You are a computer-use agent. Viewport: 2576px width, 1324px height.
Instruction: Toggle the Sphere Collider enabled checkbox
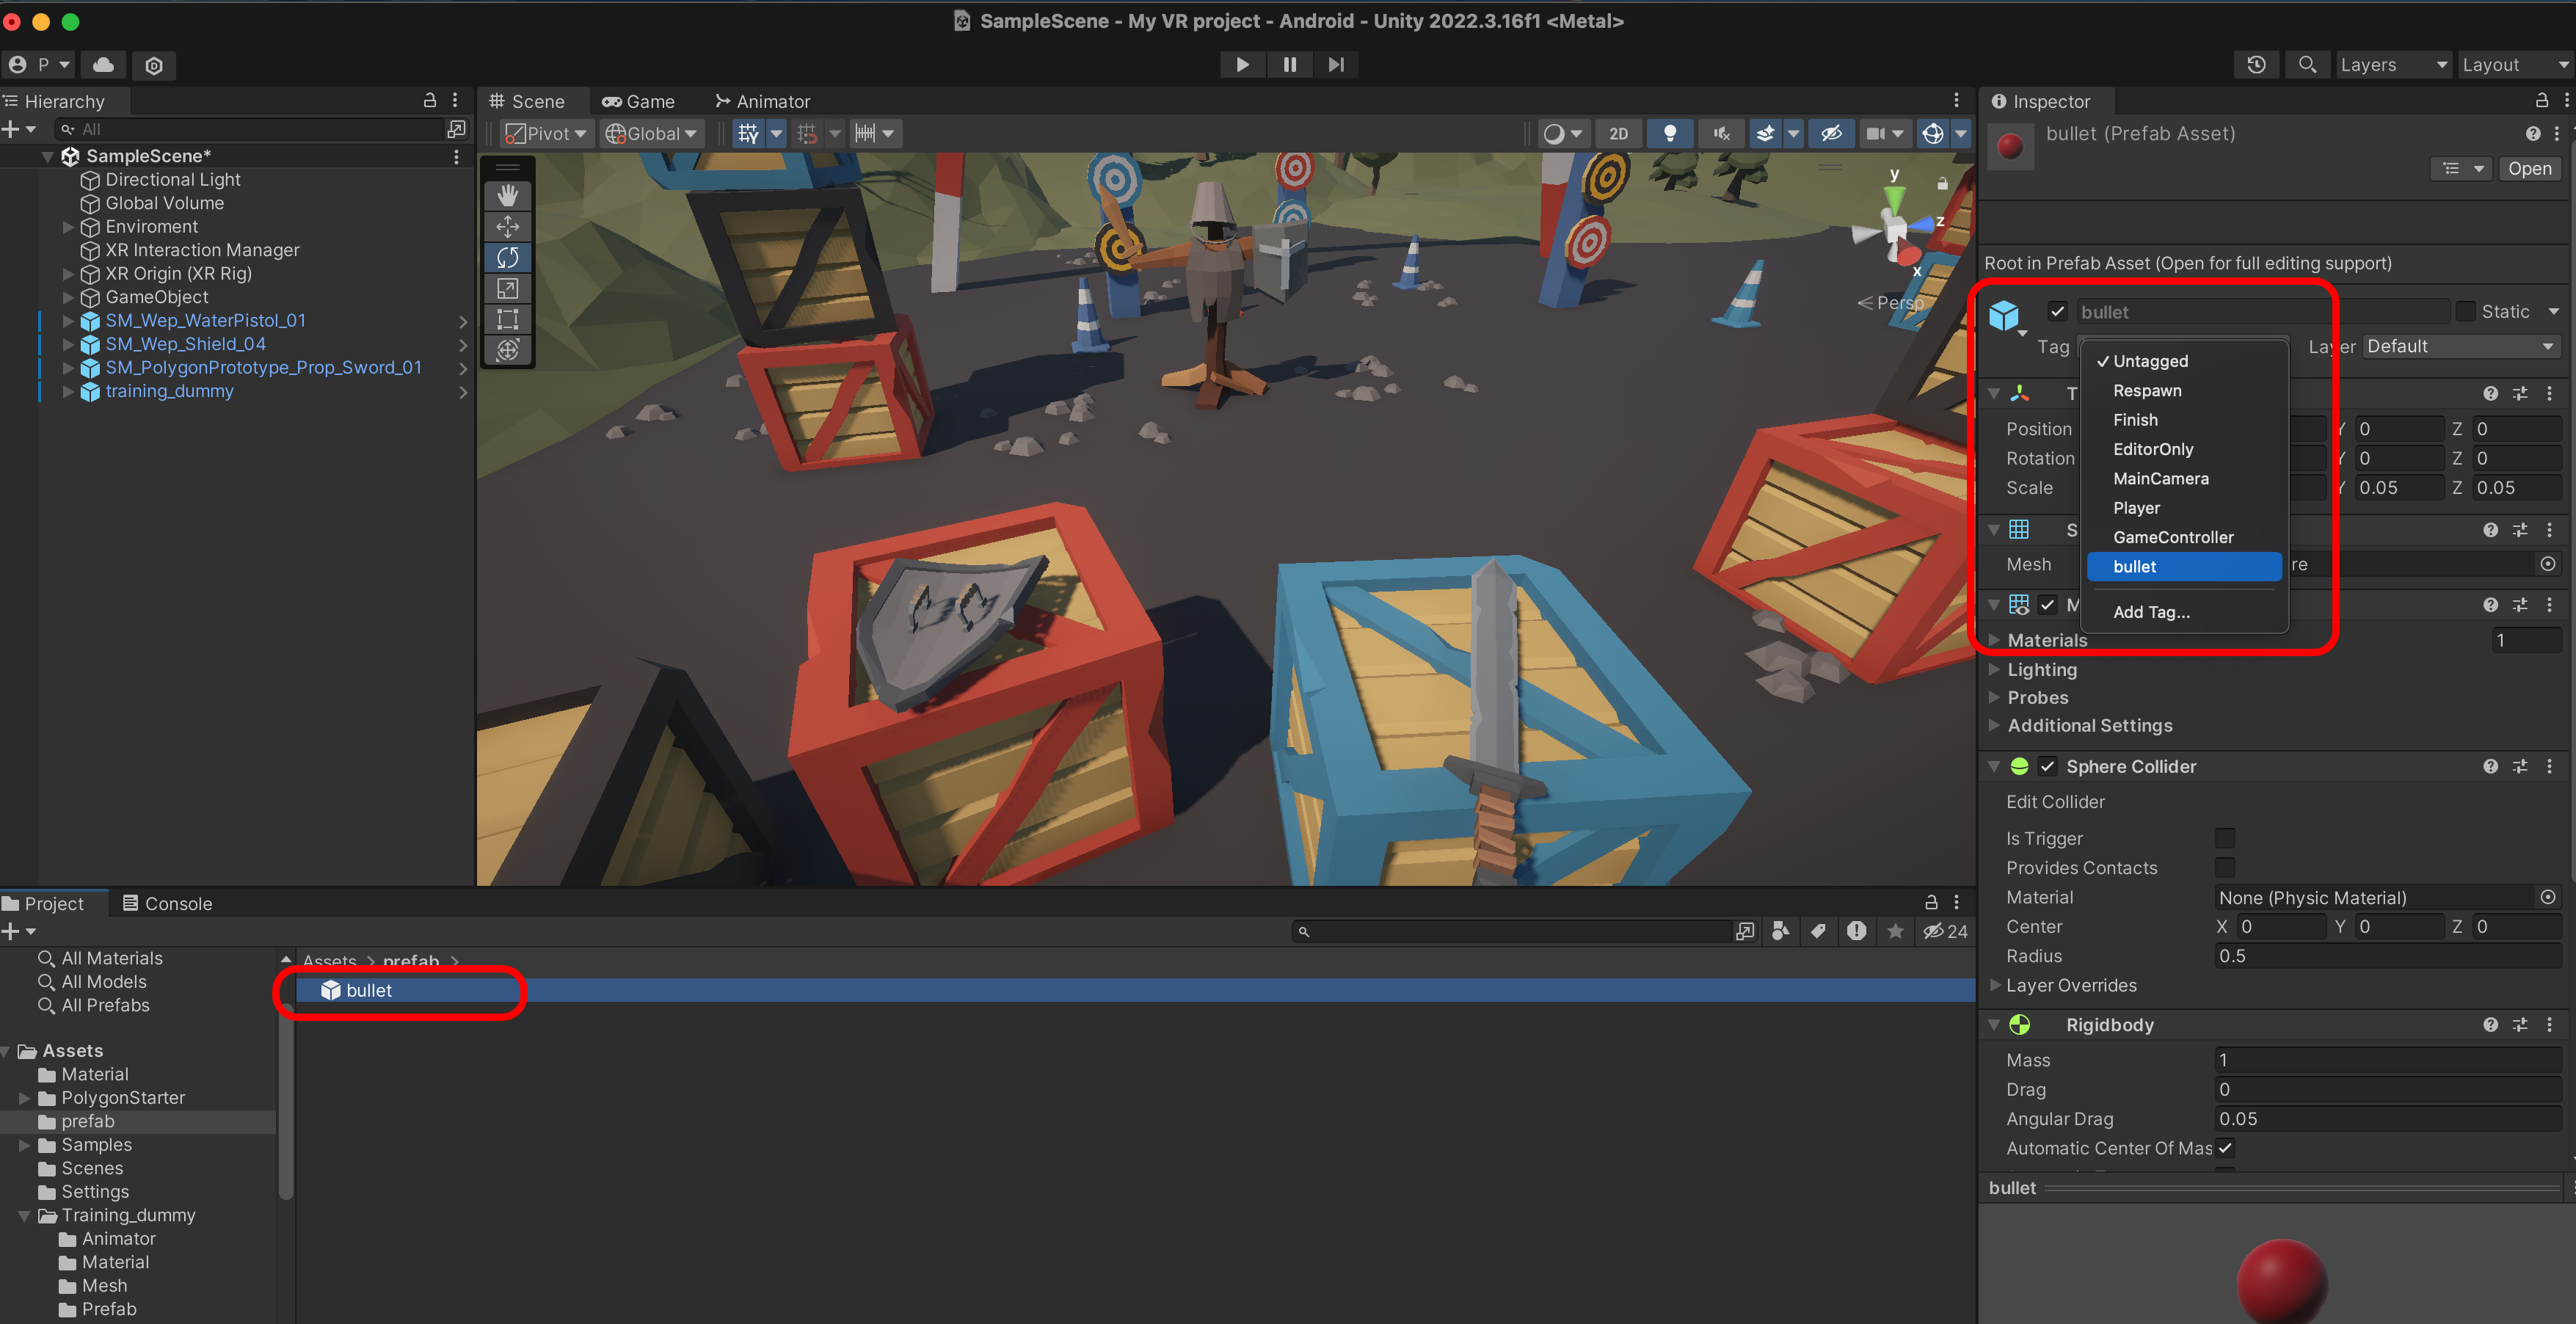coord(2047,766)
